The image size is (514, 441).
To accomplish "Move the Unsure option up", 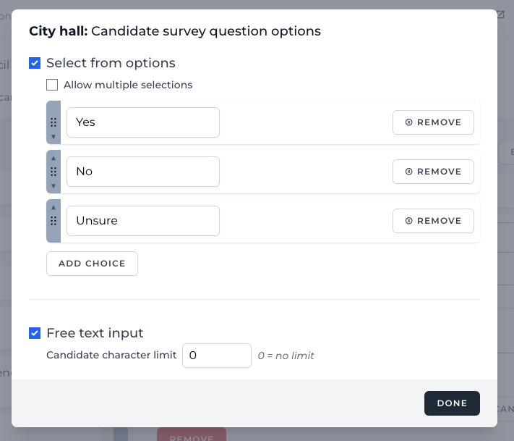I will 53,206.
